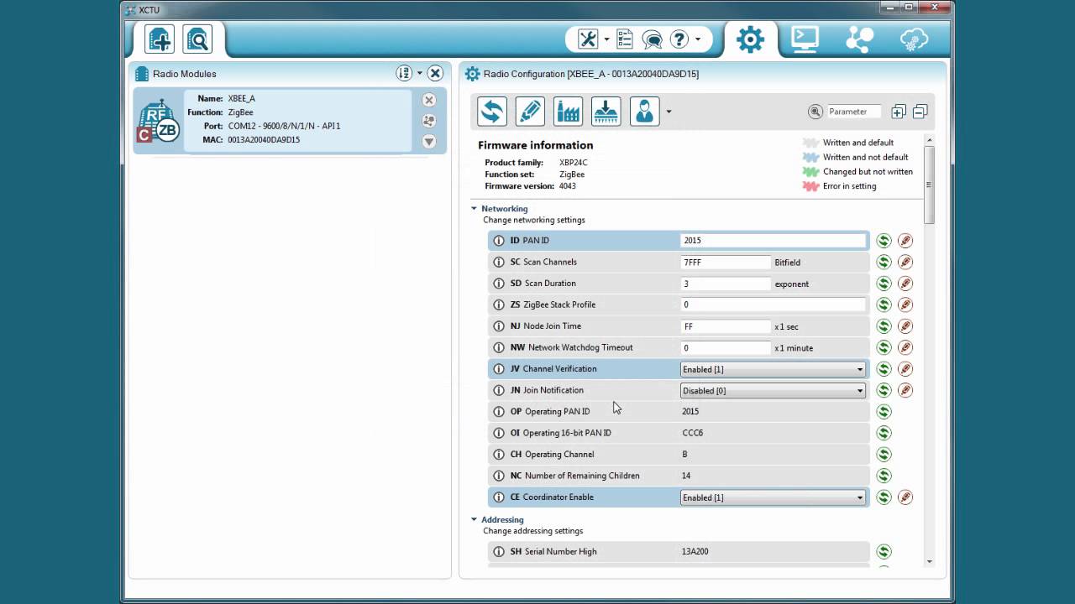This screenshot has height=604, width=1075.
Task: Show info for CE Coordinator Enable
Action: 499,497
